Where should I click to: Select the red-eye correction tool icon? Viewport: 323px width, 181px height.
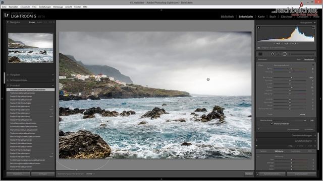pos(273,54)
